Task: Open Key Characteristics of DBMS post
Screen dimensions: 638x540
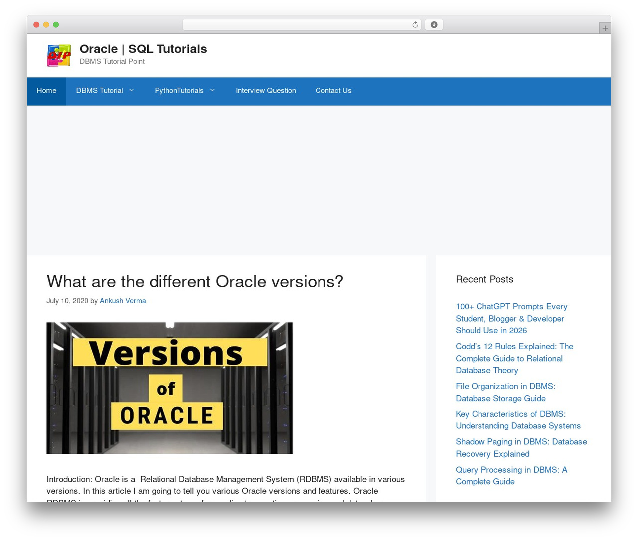Action: pos(518,420)
